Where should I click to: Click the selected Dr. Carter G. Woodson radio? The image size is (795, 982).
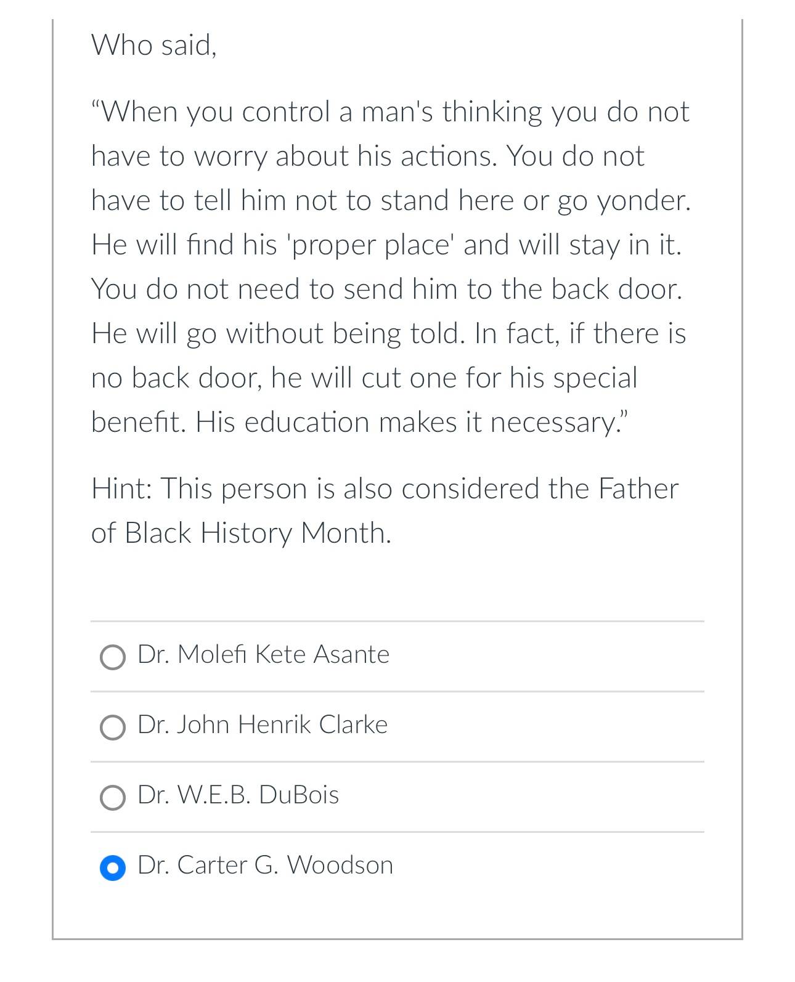click(x=113, y=868)
